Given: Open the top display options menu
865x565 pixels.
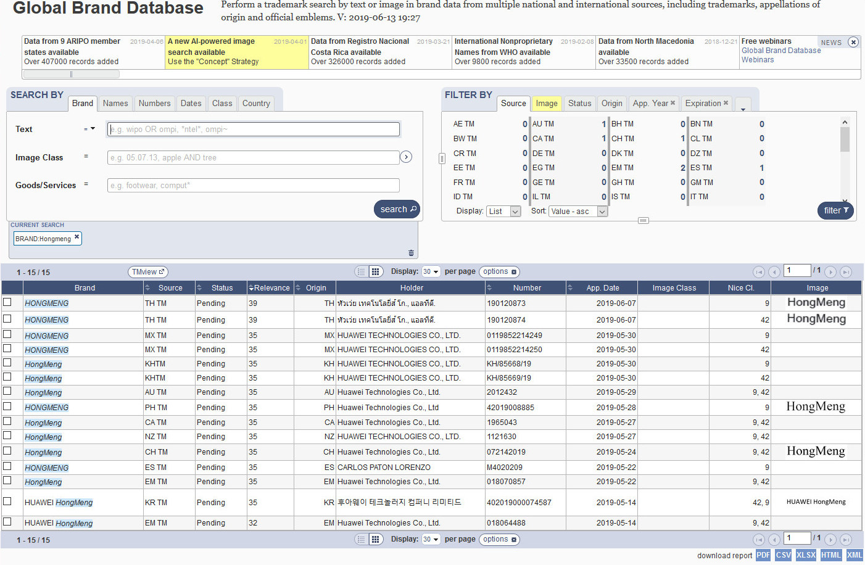Looking at the screenshot, I should click(499, 271).
